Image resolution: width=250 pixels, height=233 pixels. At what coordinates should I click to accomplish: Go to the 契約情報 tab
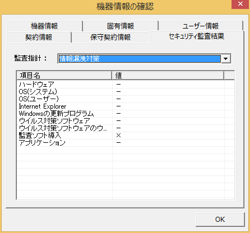click(39, 37)
